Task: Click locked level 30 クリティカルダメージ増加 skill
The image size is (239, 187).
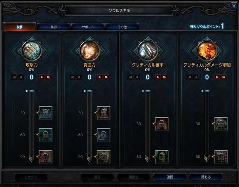Action: click(221, 124)
